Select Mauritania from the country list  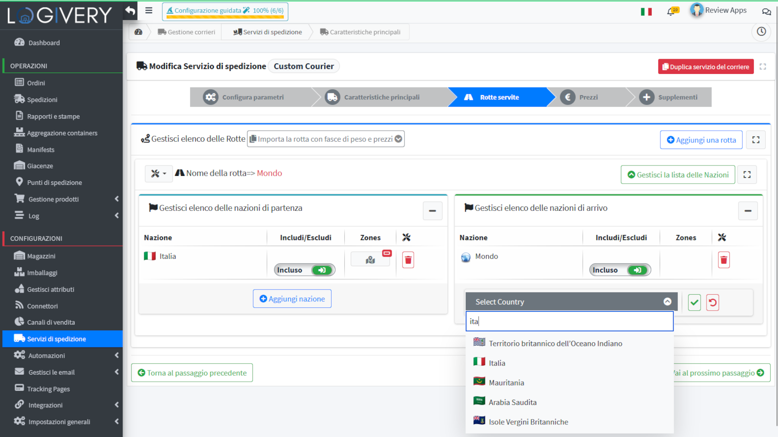[569, 383]
